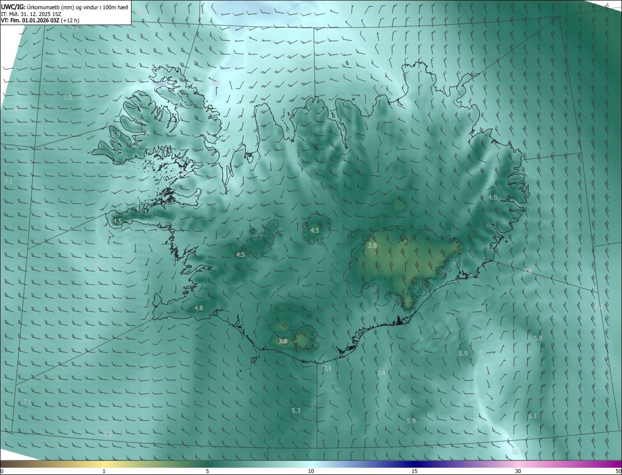The height and width of the screenshot is (475, 622).
Task: Click the 0 tick on the color scale
Action: (1, 471)
